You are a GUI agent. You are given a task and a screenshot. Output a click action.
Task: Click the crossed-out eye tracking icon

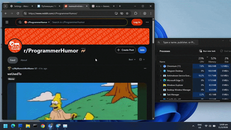(122, 14)
